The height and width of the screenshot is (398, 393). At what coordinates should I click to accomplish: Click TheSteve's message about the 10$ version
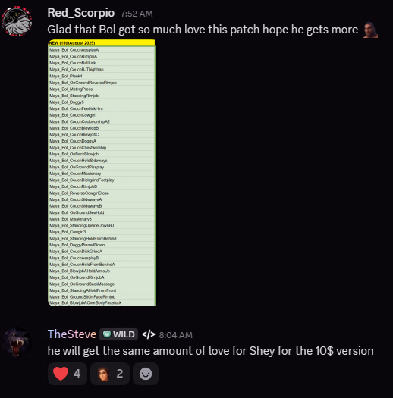coord(210,351)
